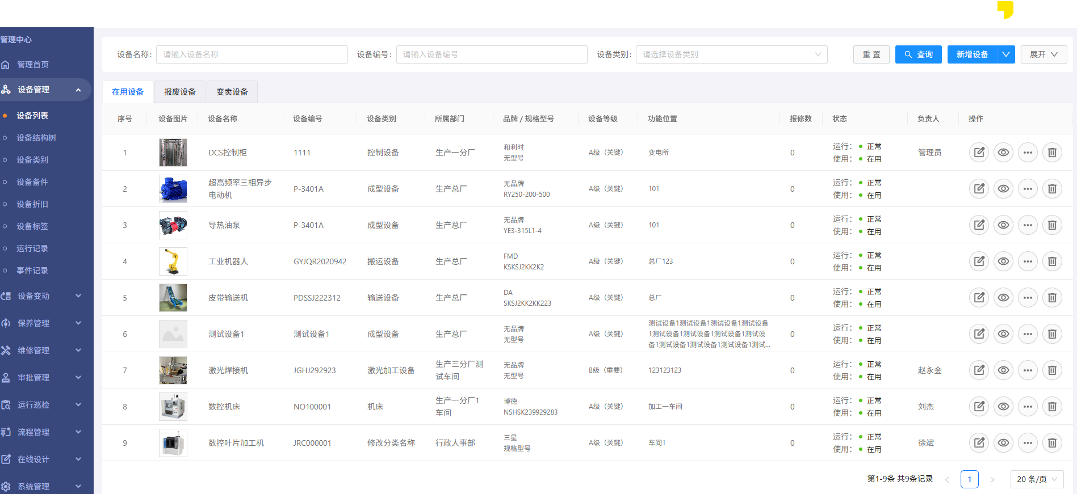Focus the 设备编号 input field
The height and width of the screenshot is (494, 1077).
coord(492,54)
